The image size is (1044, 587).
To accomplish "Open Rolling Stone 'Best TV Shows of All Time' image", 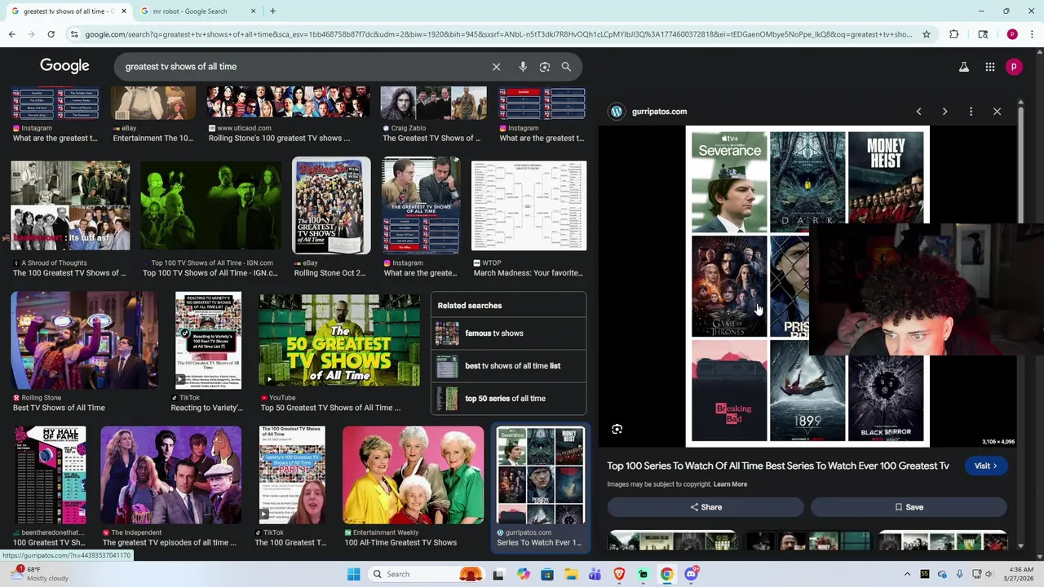I will (85, 339).
